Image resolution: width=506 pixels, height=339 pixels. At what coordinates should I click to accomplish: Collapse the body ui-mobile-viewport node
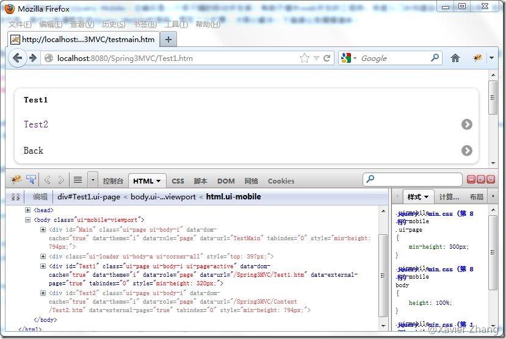tap(28, 219)
